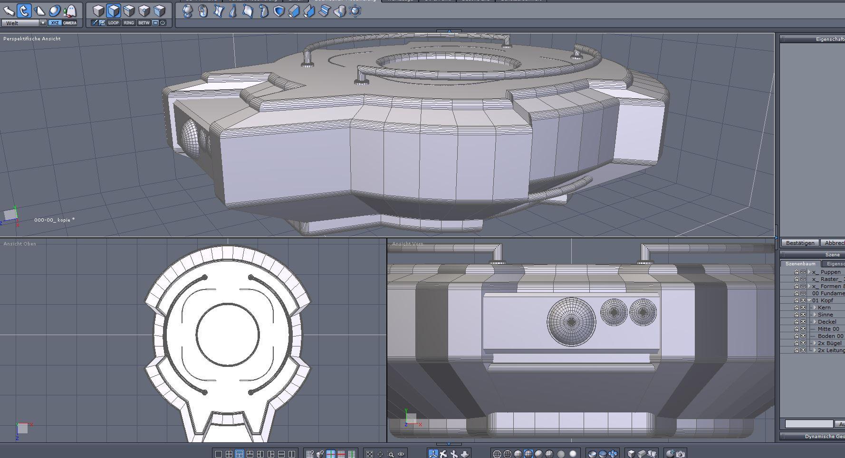845x458 pixels.
Task: Click the magnifier zoom icon in bottom bar
Action: tap(391, 454)
